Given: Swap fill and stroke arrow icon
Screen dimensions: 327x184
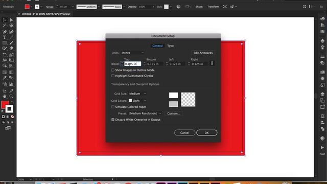Looking at the screenshot, I should tap(12, 102).
